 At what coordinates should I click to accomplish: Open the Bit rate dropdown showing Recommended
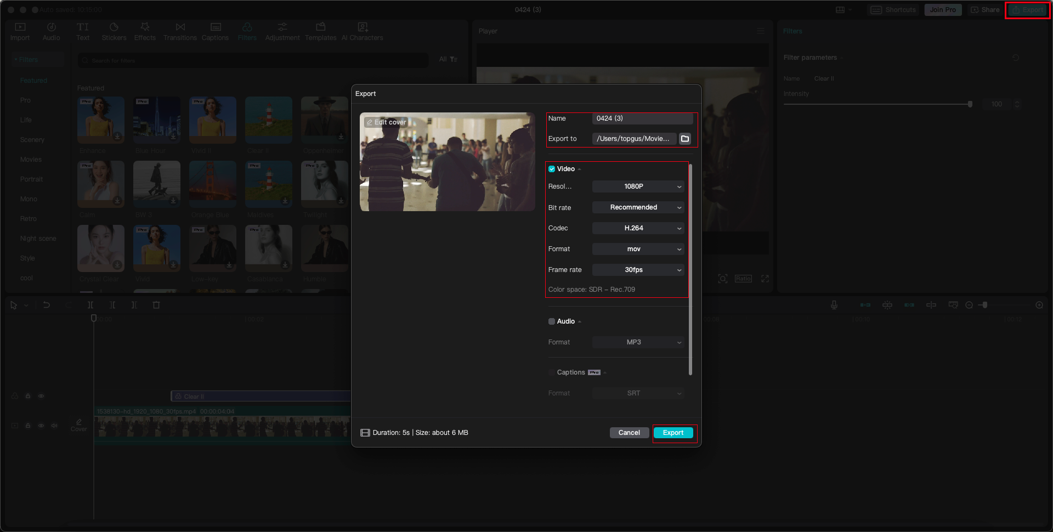[x=638, y=207]
